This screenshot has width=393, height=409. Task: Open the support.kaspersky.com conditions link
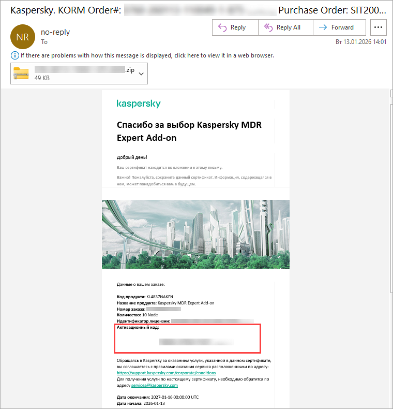(167, 373)
